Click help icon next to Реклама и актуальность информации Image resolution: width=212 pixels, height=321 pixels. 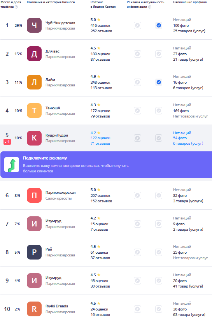click(150, 7)
